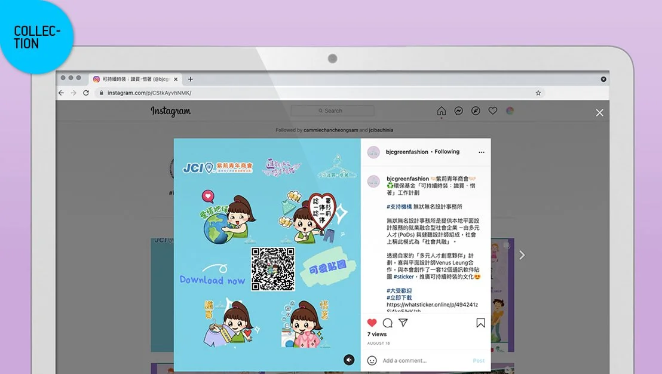The height and width of the screenshot is (374, 662).
Task: Click the whatsticker.online URL in caption
Action: tap(433, 307)
